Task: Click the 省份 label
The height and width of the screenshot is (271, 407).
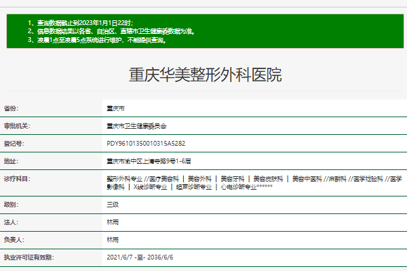Action: (11, 108)
